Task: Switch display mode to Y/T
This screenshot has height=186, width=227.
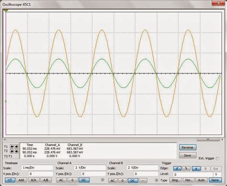Action: point(10,180)
